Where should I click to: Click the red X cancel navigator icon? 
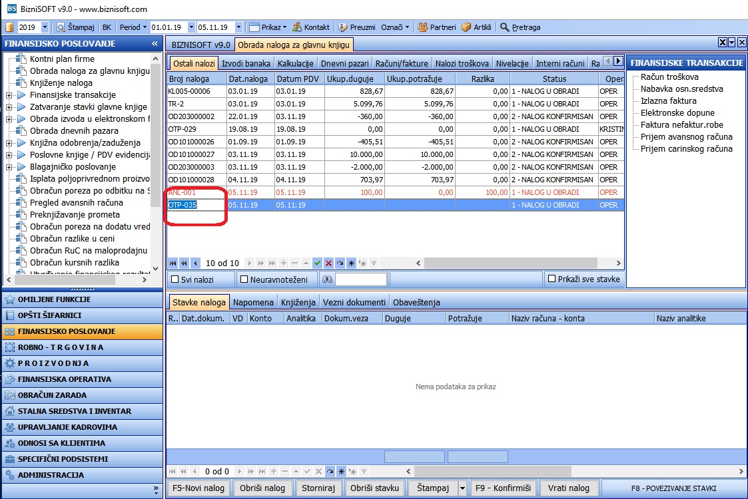[328, 263]
